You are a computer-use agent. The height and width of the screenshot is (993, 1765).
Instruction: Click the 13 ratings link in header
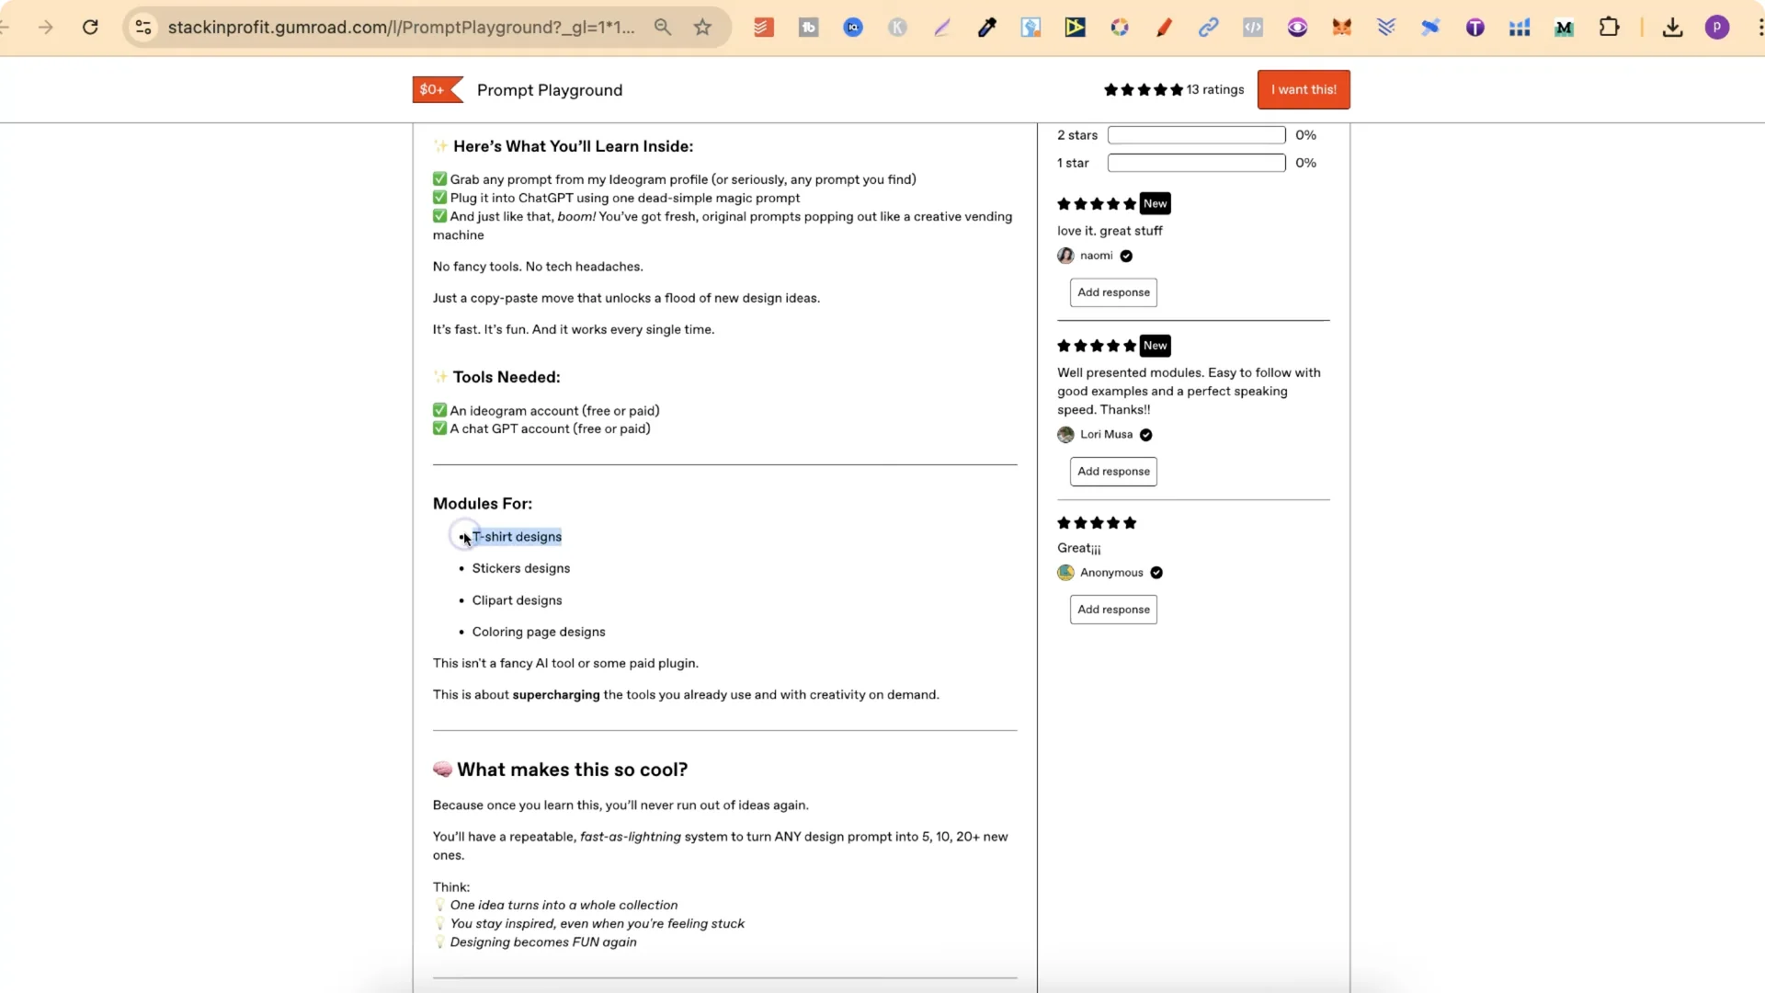1214,89
